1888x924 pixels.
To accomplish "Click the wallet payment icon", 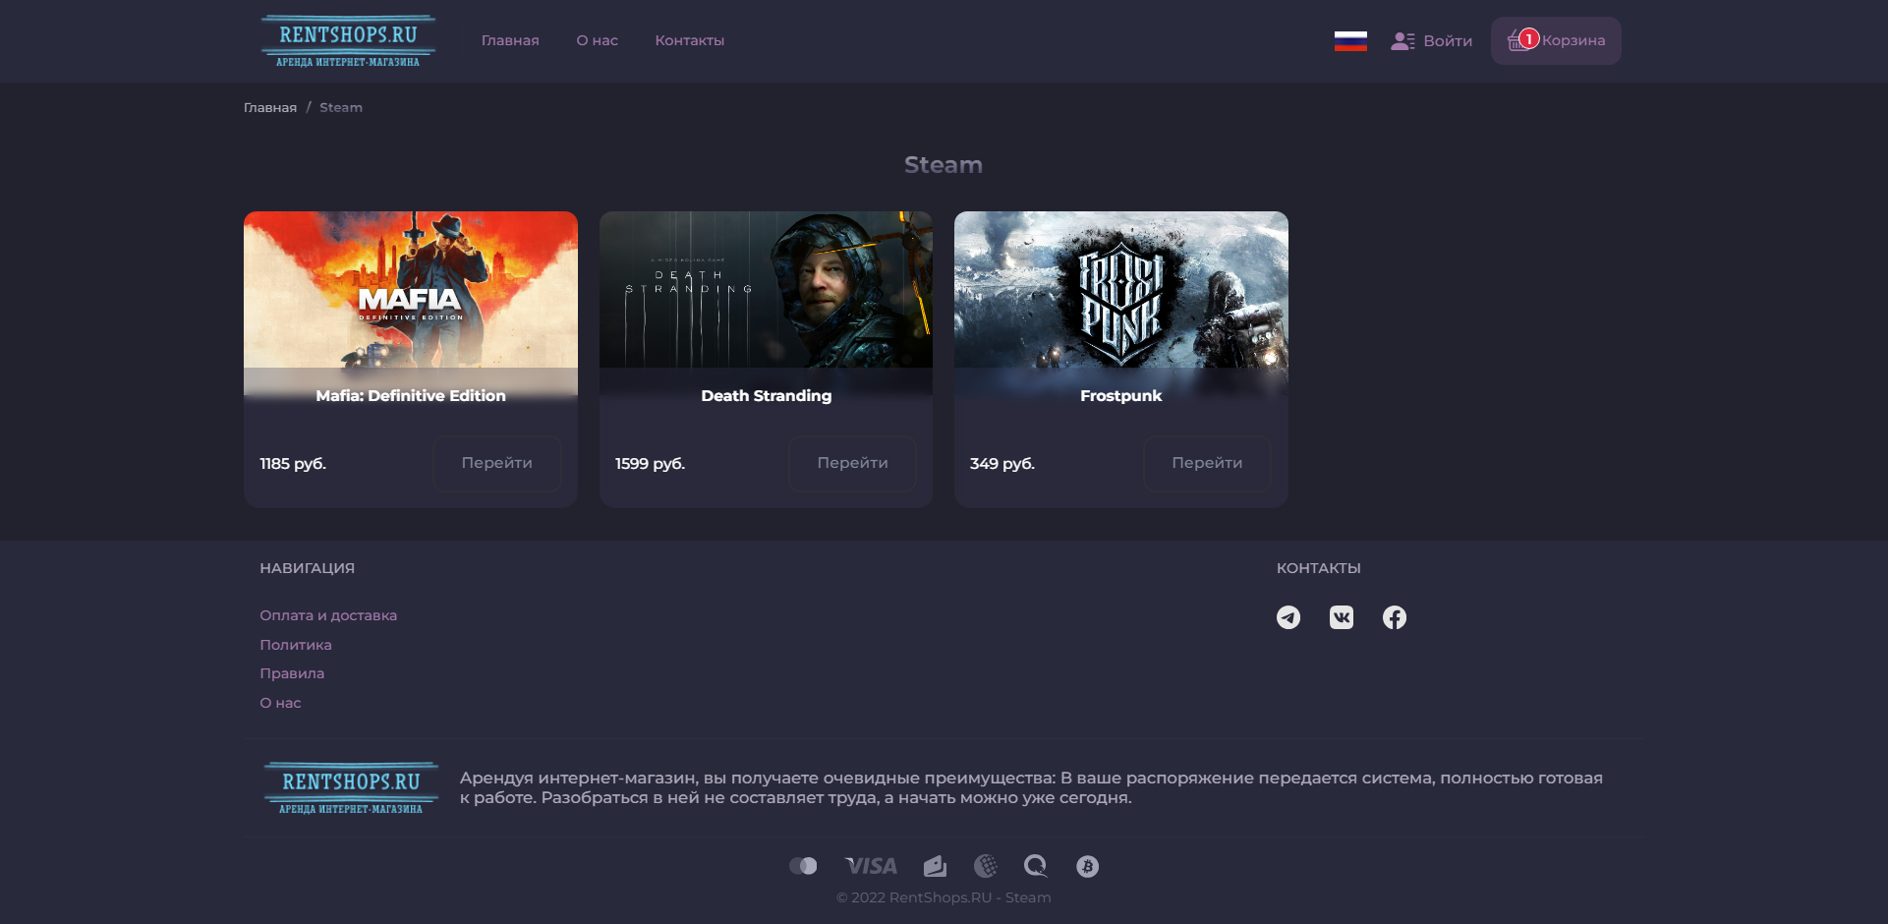I will tap(935, 866).
